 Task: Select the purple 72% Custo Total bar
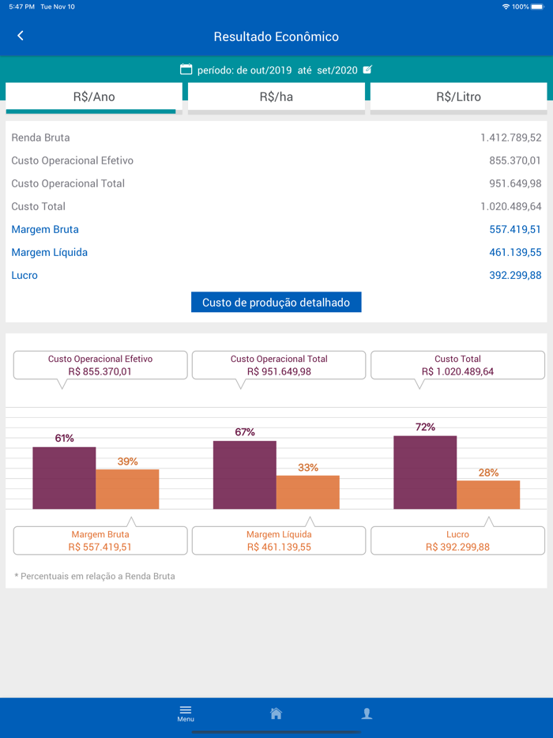[x=425, y=472]
